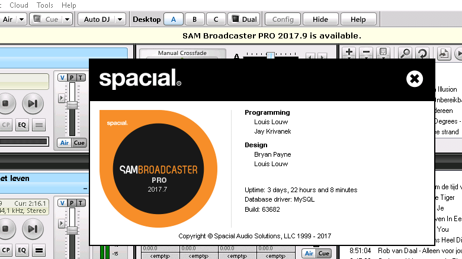Click the EQ button on upper deck

(22, 125)
